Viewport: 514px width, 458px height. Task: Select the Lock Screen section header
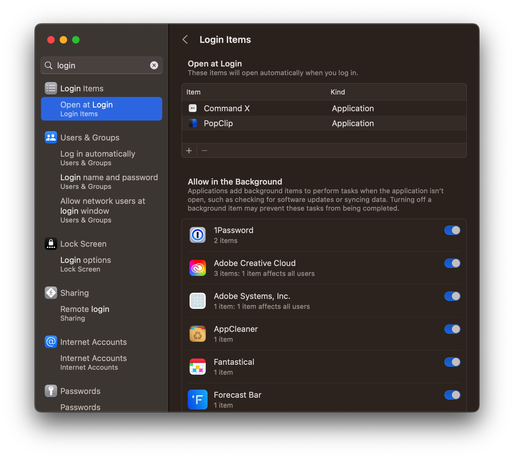[83, 244]
